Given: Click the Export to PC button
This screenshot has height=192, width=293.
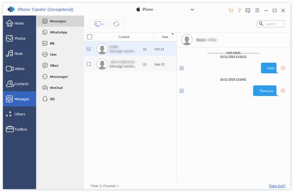Looking at the screenshot, I should point(98,24).
